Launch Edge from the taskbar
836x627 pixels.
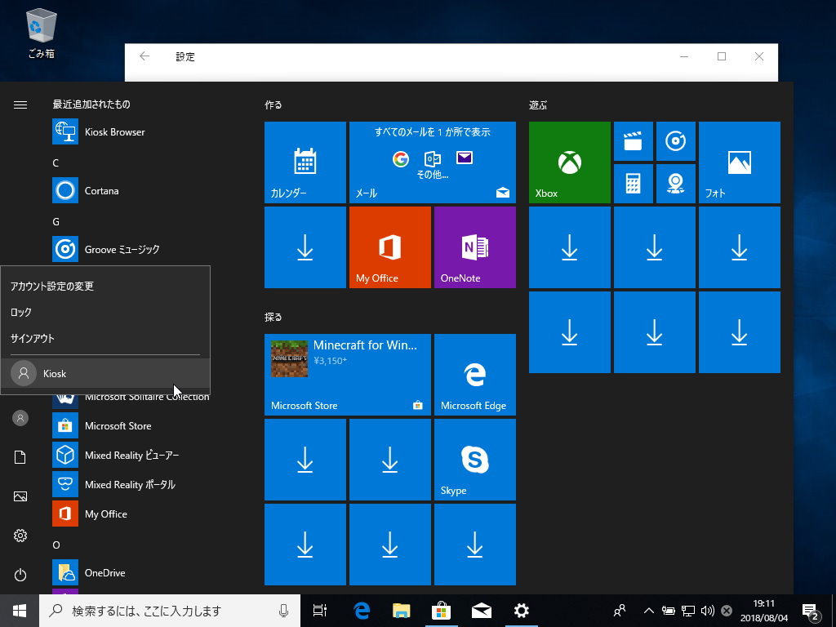coord(362,611)
